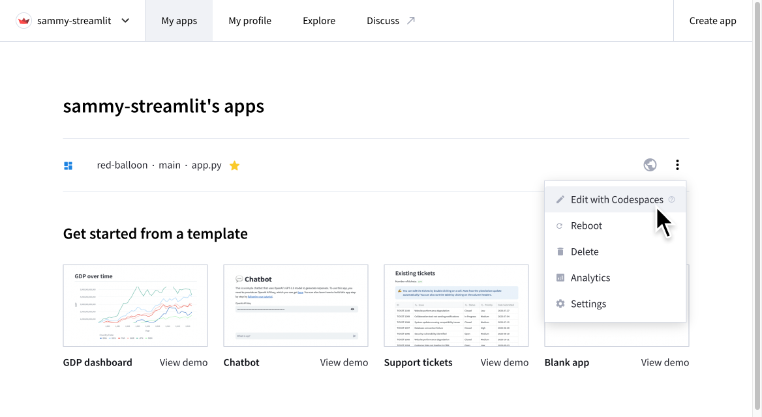Image resolution: width=762 pixels, height=417 pixels.
Task: View demo of the Chatbot template
Action: tap(344, 362)
